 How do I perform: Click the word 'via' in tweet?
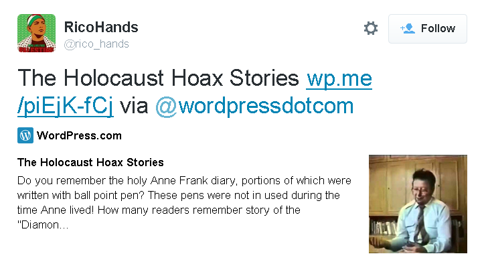(x=134, y=106)
